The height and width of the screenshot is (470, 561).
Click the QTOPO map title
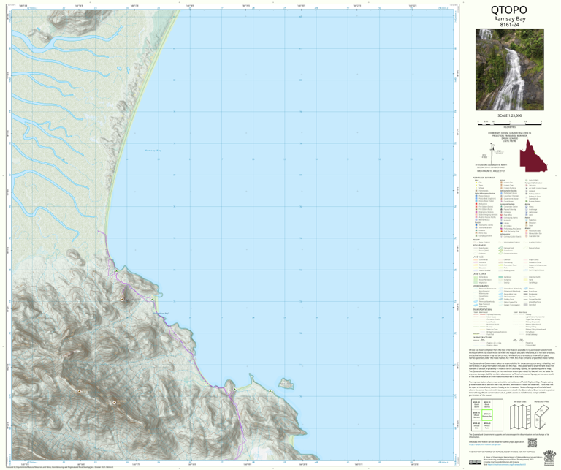coord(509,10)
